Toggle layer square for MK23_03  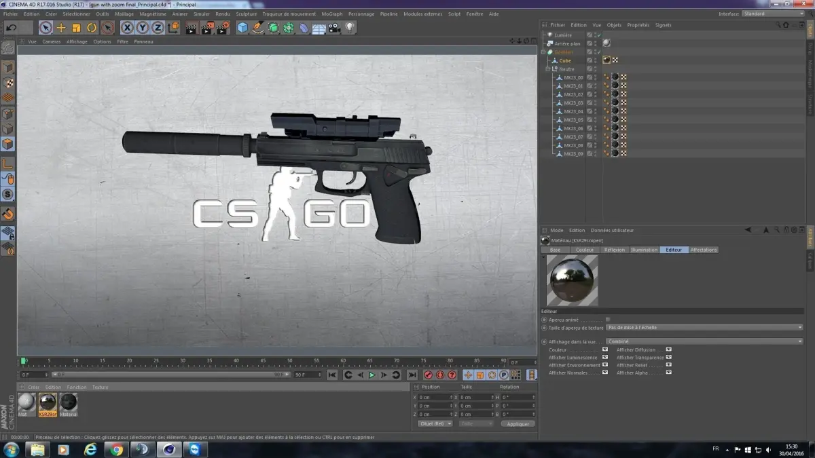[590, 103]
